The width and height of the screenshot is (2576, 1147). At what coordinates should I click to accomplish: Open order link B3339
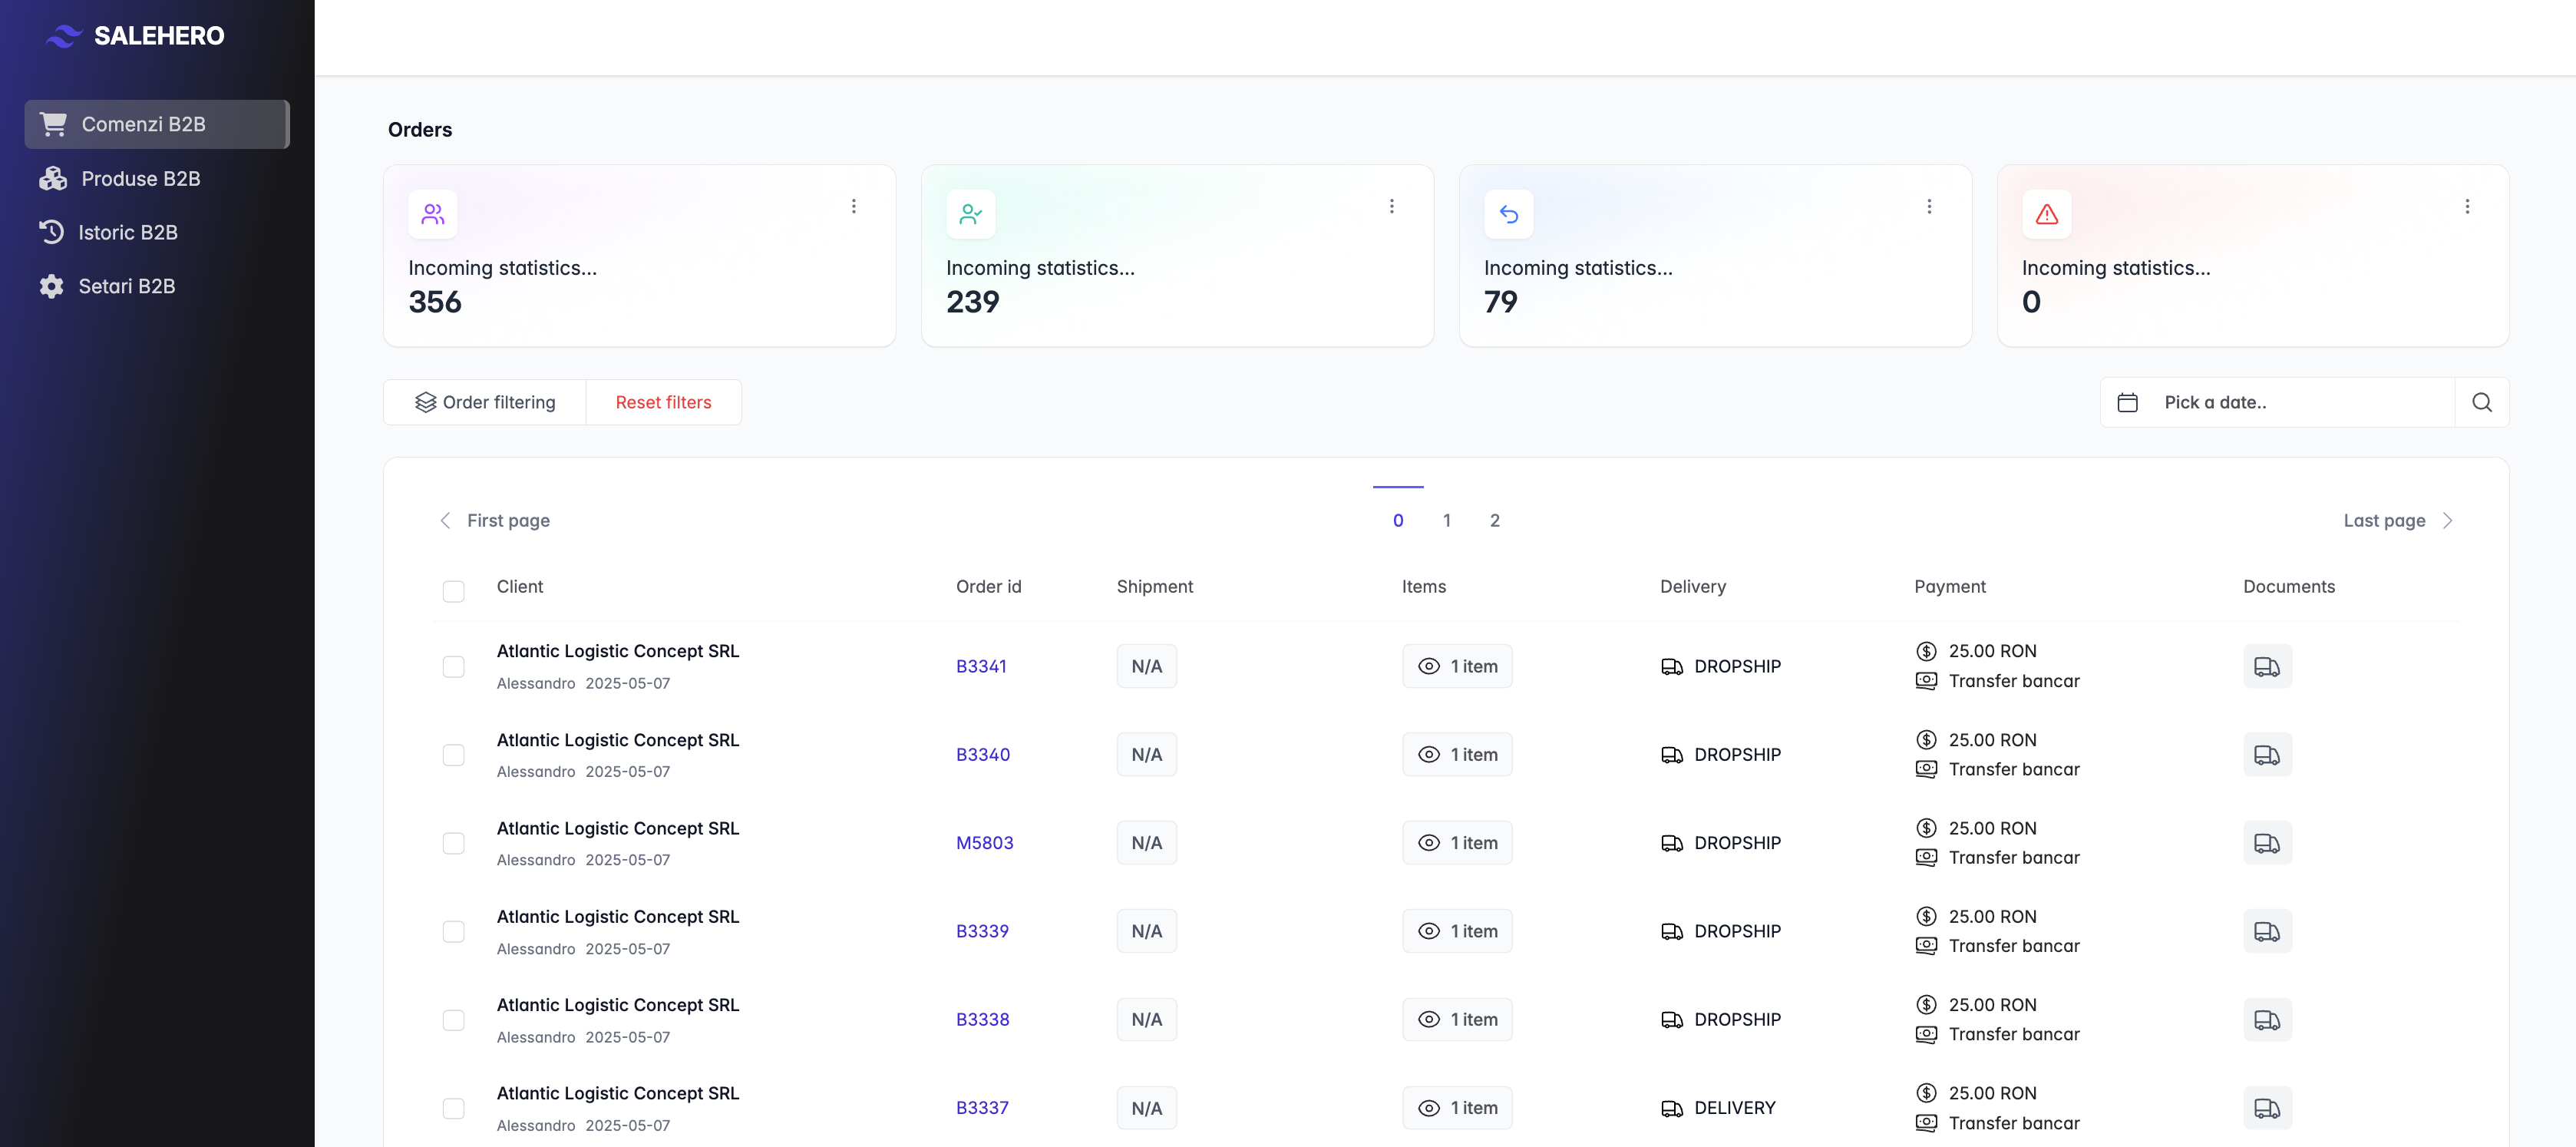[982, 931]
